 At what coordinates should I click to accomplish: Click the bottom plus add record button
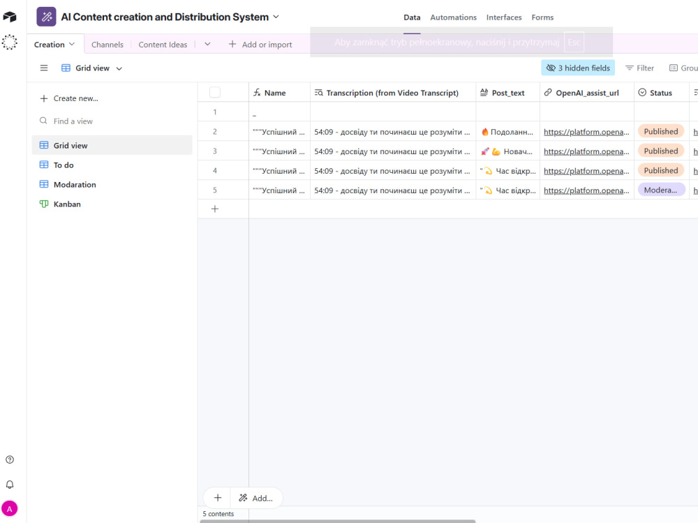[x=217, y=498]
